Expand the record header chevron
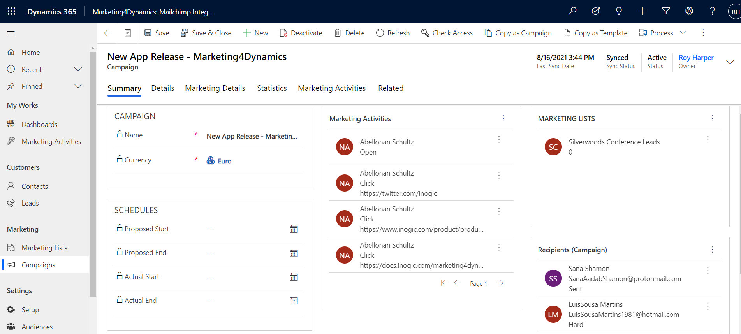The height and width of the screenshot is (334, 741). 730,62
